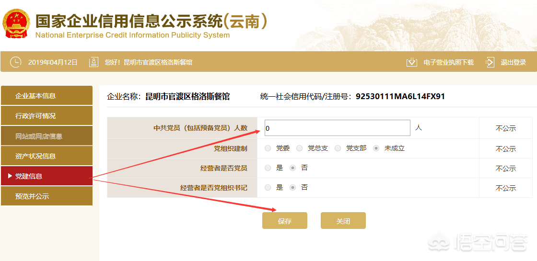Click 不公示 in the 党组织建制 row
This screenshot has height=261, width=537.
tap(505, 149)
